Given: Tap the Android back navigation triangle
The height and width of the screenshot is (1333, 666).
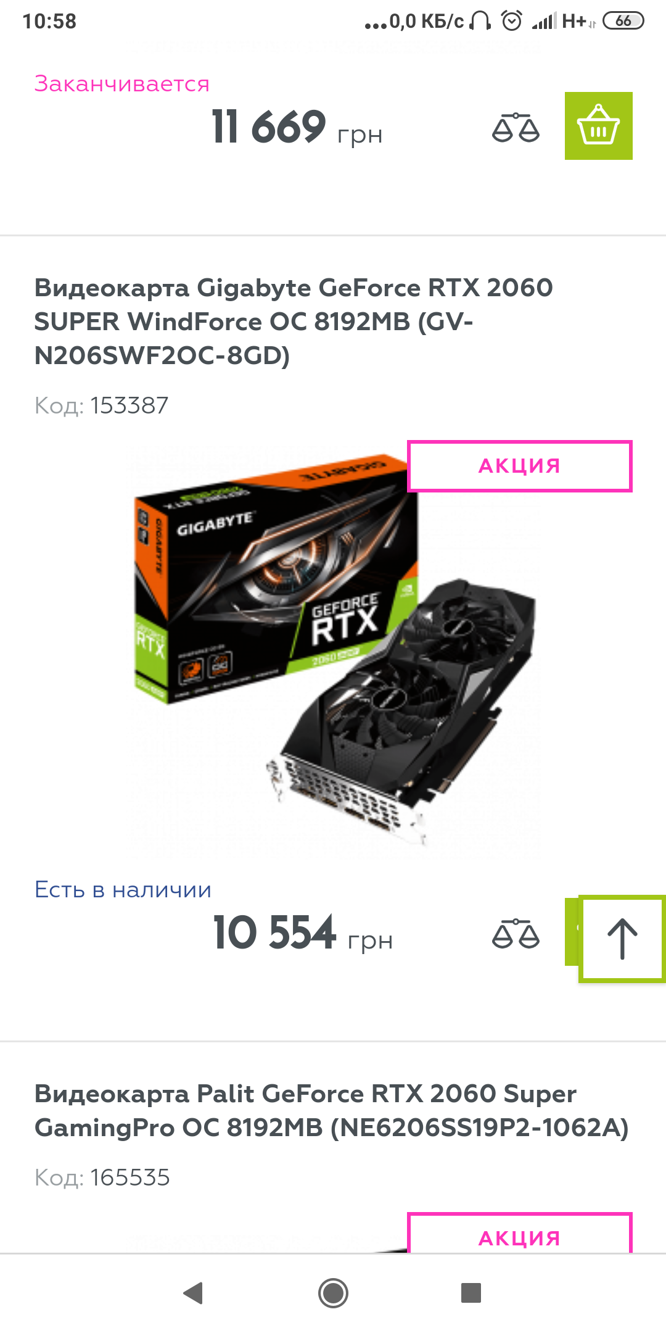Looking at the screenshot, I should click(x=194, y=1293).
